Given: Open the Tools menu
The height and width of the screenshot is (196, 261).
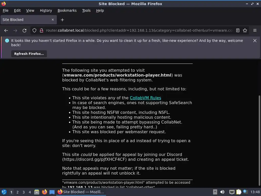Looking at the screenshot, I should (86, 10).
